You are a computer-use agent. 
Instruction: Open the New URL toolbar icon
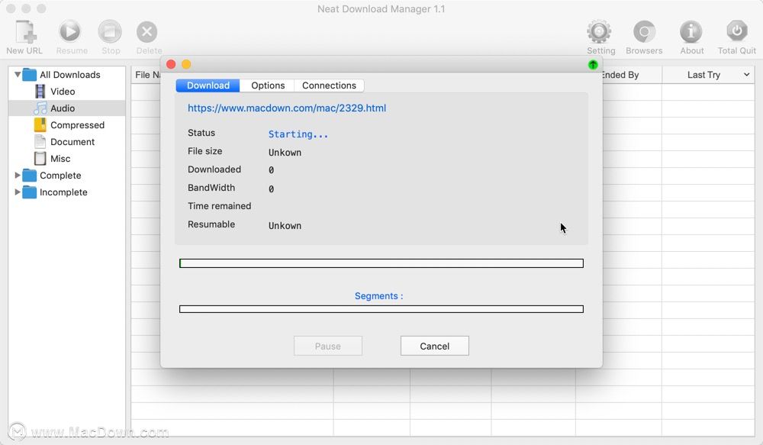click(x=25, y=31)
